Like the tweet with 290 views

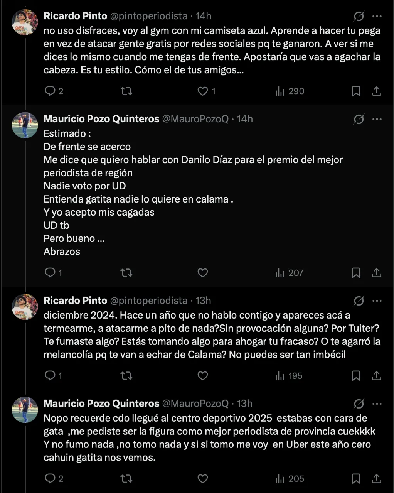(203, 91)
